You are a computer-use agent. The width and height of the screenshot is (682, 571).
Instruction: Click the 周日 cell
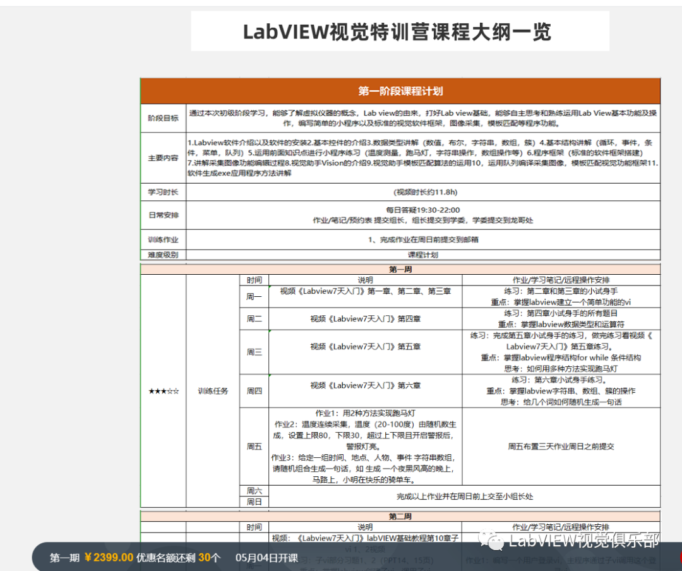pos(254,502)
